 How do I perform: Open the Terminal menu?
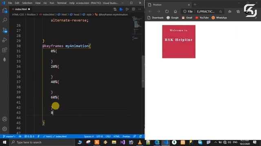(x=62, y=3)
